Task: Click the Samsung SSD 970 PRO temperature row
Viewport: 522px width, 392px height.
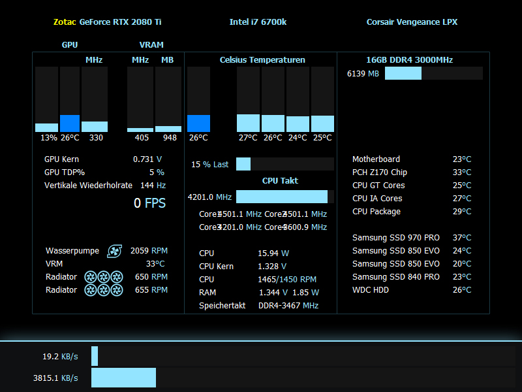Action: click(x=412, y=238)
